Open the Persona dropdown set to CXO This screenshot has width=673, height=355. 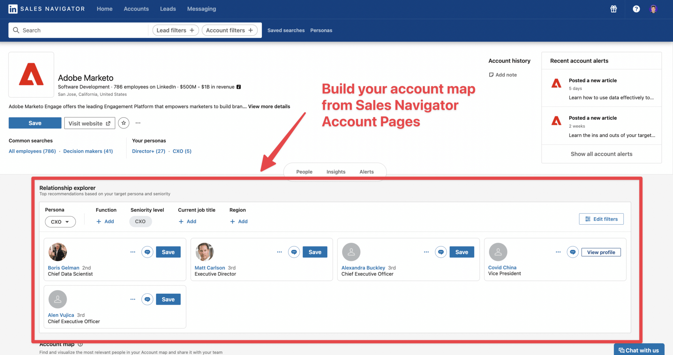pos(60,222)
